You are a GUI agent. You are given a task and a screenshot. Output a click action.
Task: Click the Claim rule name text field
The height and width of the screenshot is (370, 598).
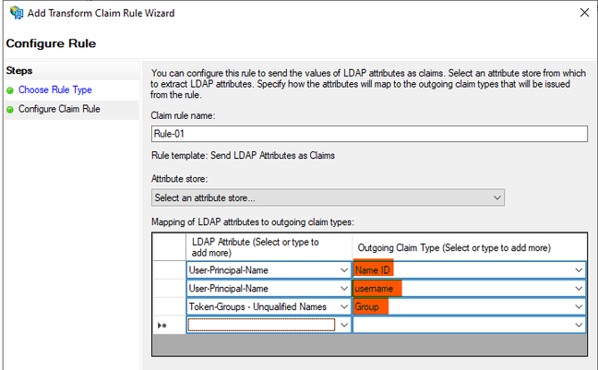(368, 134)
